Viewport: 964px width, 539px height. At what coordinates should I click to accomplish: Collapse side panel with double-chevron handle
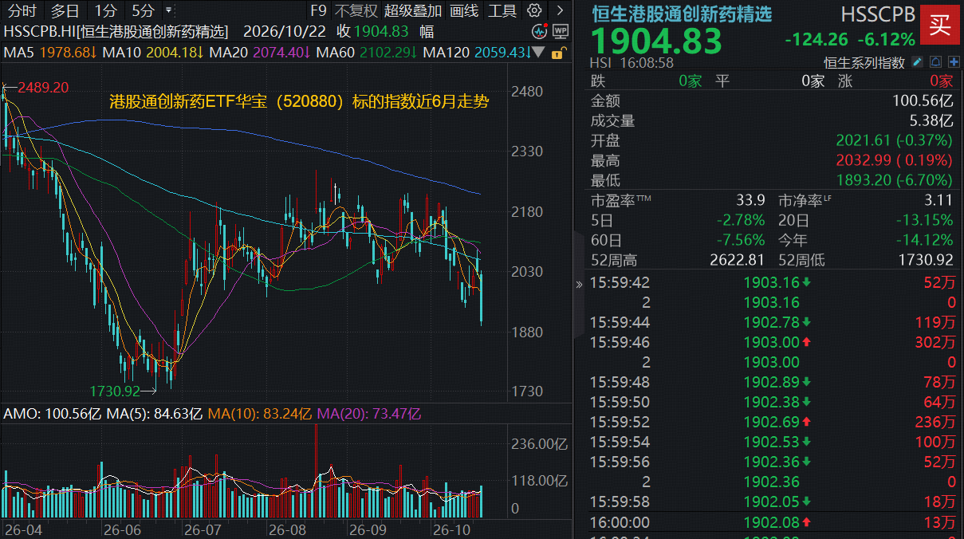click(x=579, y=284)
